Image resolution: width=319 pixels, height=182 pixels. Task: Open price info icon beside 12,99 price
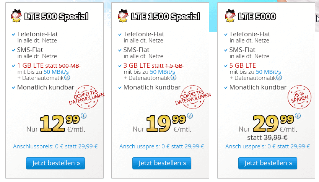pyautogui.click(x=84, y=116)
